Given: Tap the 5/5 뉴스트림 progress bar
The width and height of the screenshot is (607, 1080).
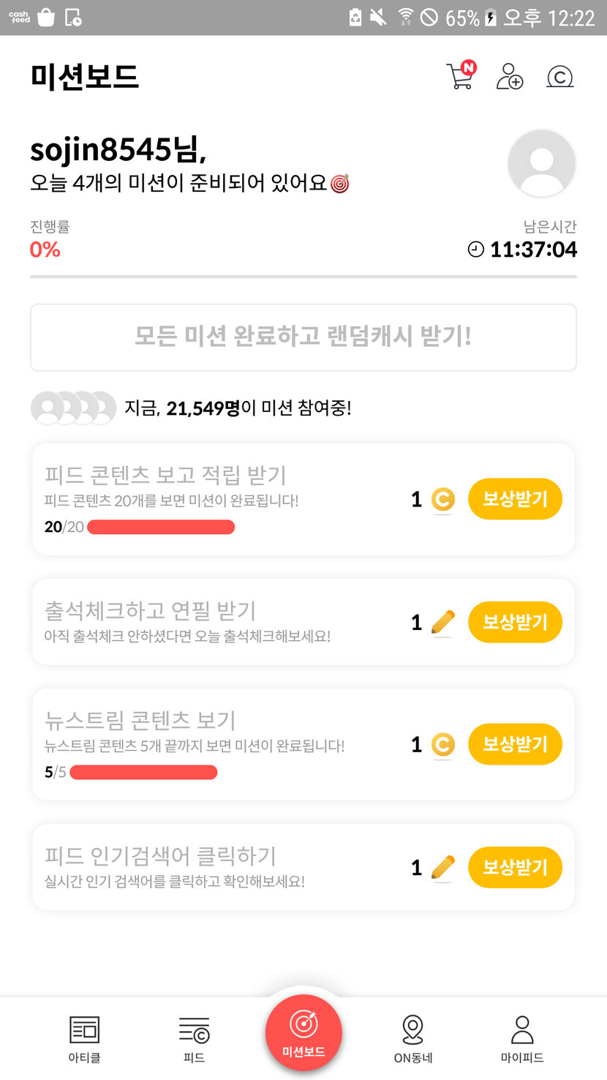Looking at the screenshot, I should (x=143, y=772).
